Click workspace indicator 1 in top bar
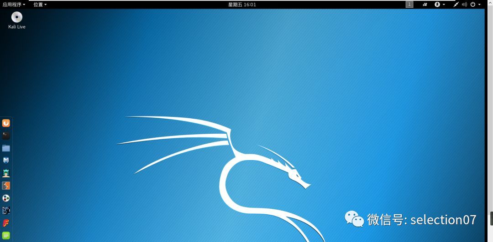493x242 pixels. 409,5
